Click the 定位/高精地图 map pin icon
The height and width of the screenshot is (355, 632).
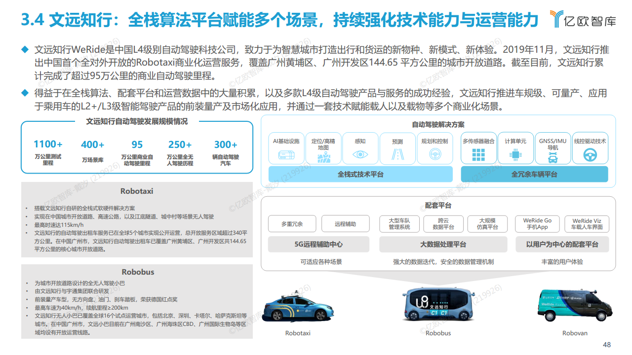[323, 157]
